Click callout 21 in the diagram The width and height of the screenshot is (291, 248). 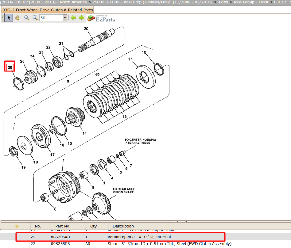point(61,44)
